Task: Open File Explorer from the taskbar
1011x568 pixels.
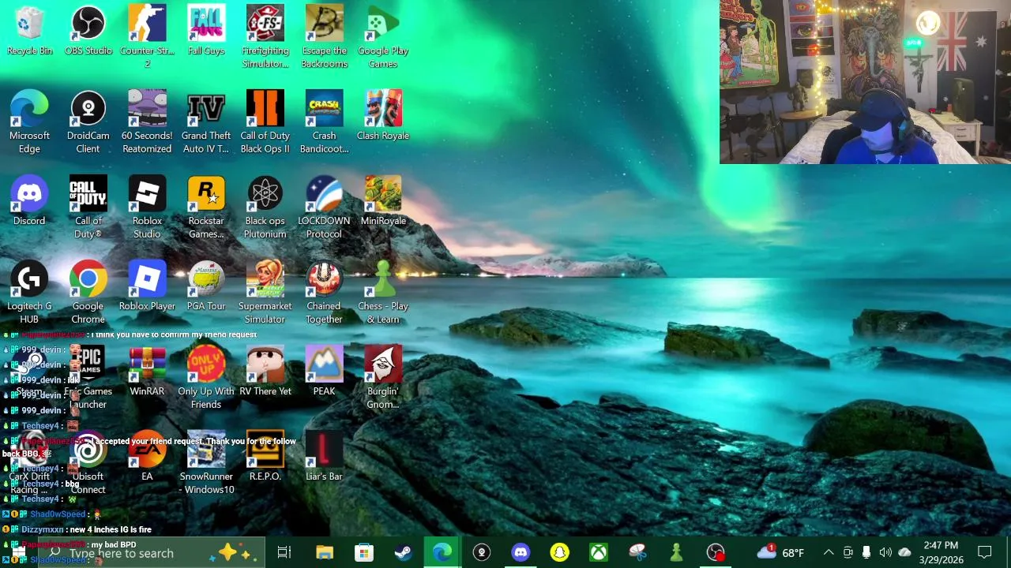Action: pos(325,553)
